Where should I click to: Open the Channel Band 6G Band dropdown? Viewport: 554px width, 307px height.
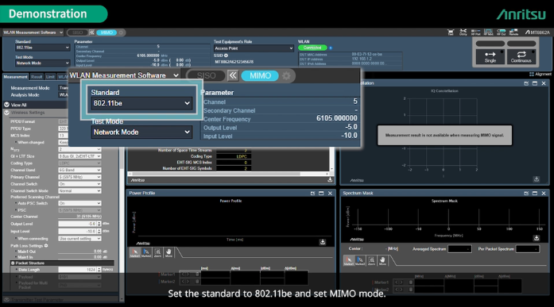click(x=79, y=170)
